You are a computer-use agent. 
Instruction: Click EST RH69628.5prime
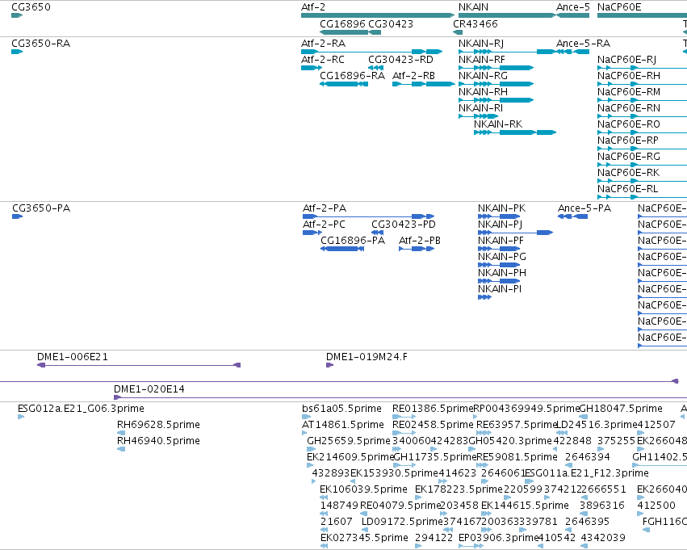point(158,425)
